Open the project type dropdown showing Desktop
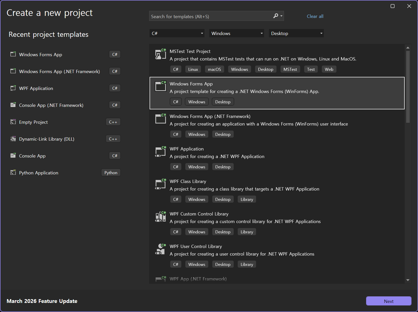Image resolution: width=418 pixels, height=312 pixels. (296, 33)
